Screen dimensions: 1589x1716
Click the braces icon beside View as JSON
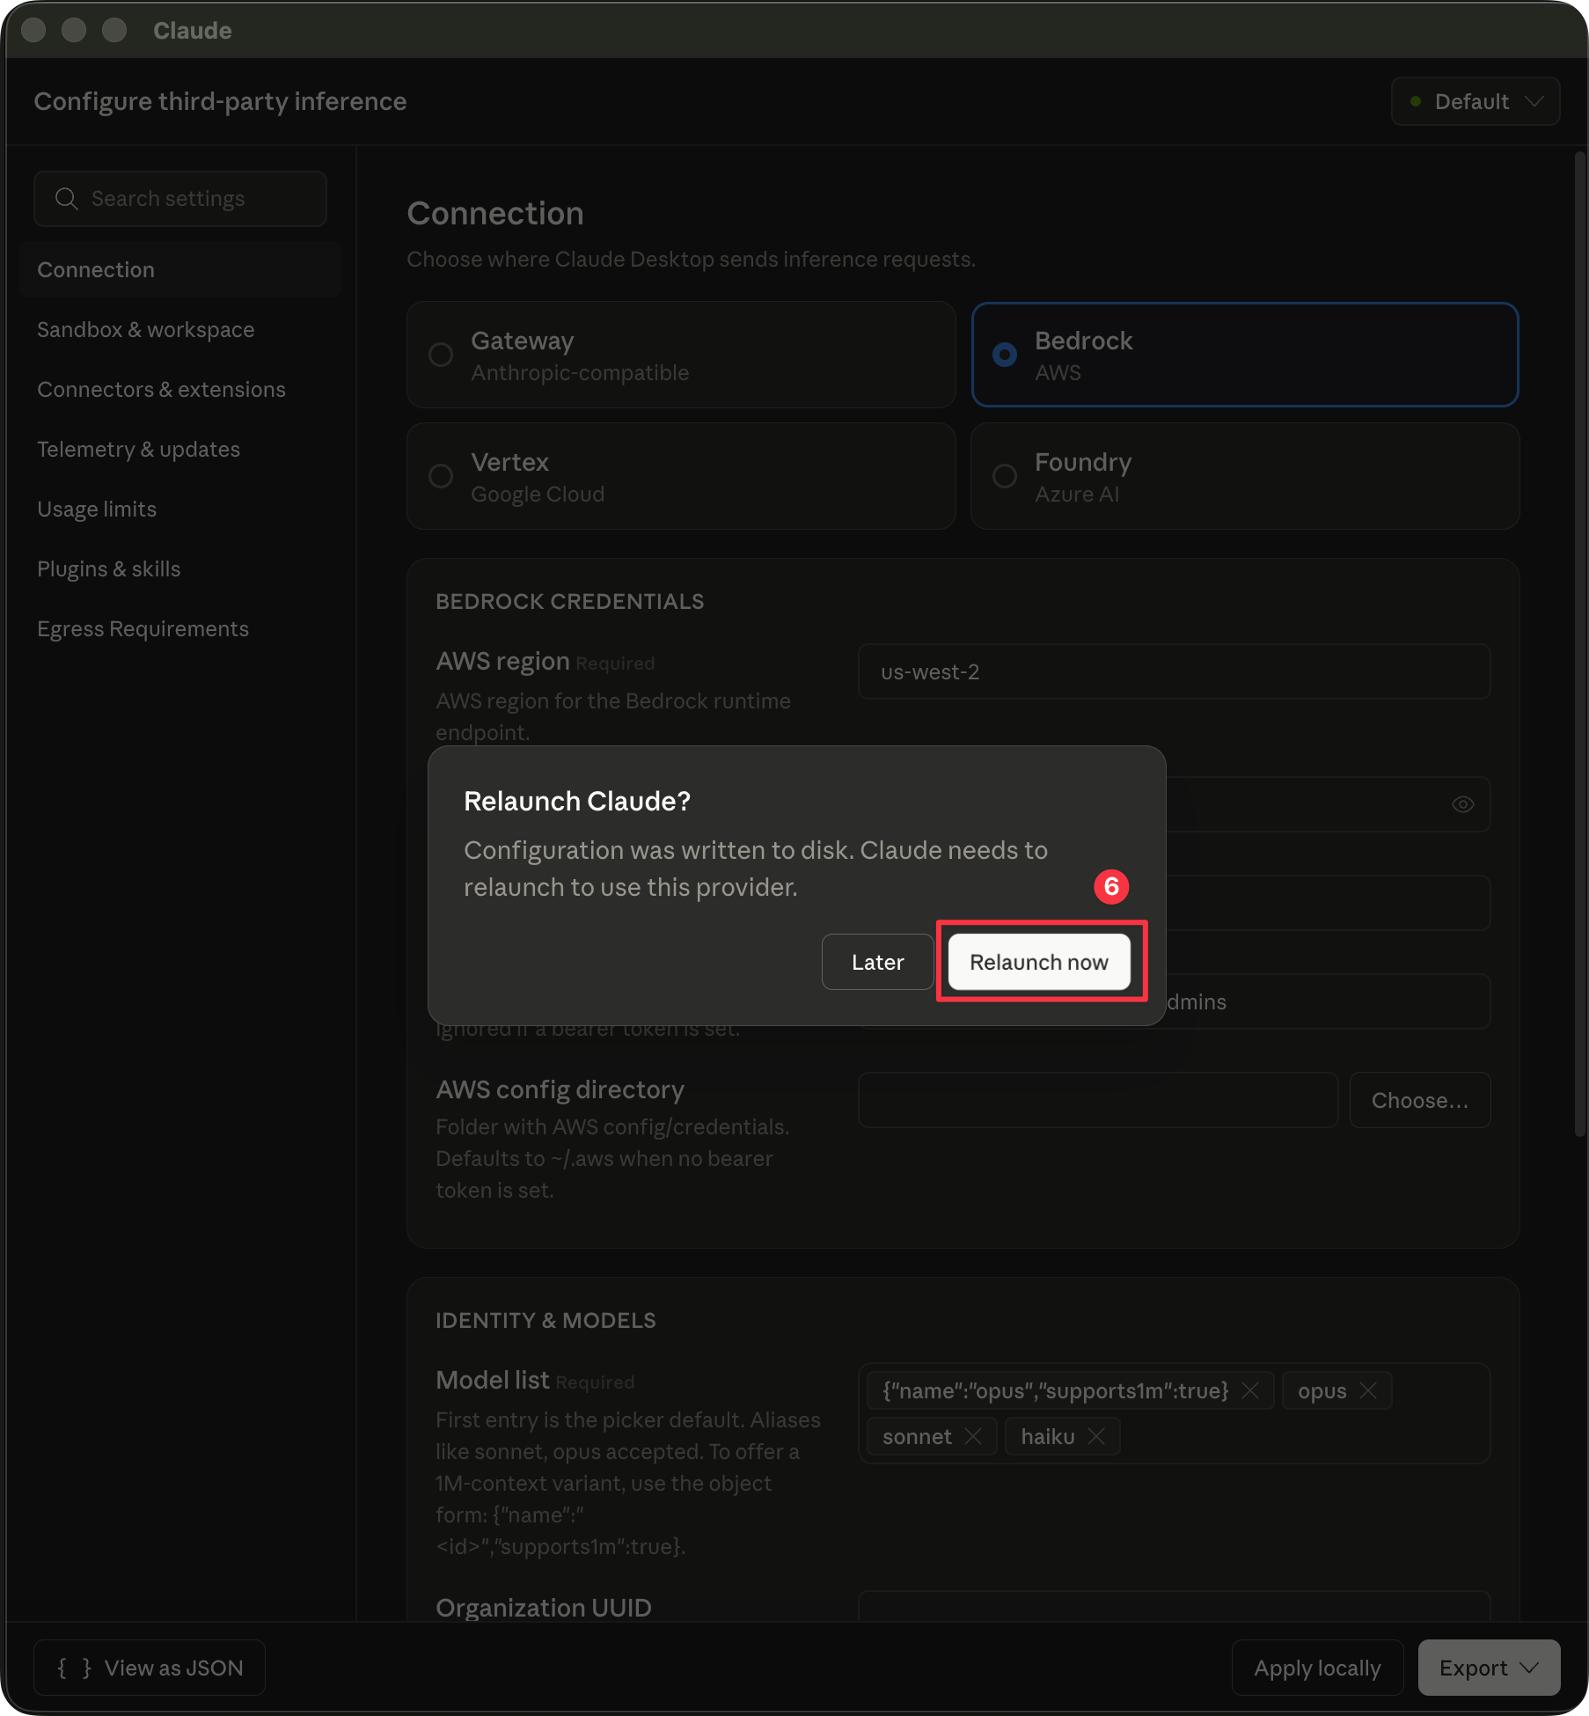(75, 1668)
